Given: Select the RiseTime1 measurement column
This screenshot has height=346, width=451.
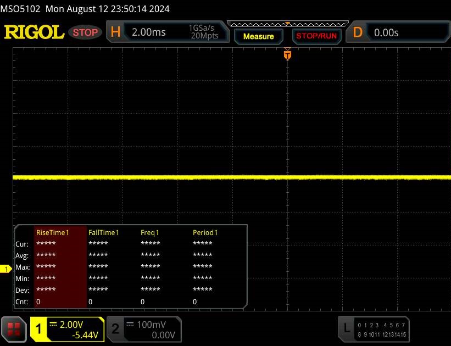Looking at the screenshot, I should click(x=52, y=232).
